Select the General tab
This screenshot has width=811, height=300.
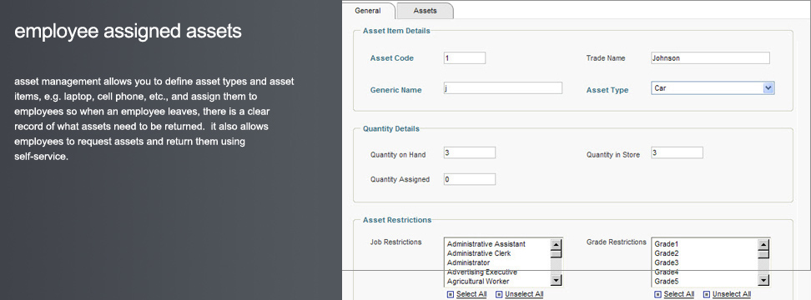(x=368, y=11)
